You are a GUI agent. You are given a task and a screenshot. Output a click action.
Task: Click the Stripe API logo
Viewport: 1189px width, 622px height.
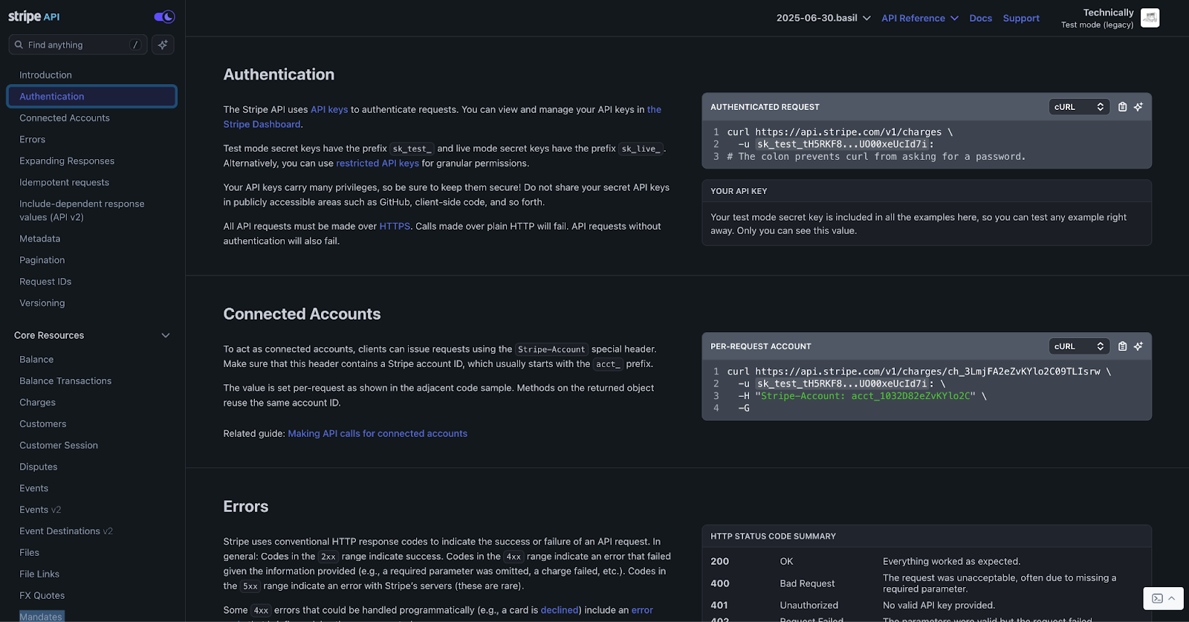click(34, 16)
